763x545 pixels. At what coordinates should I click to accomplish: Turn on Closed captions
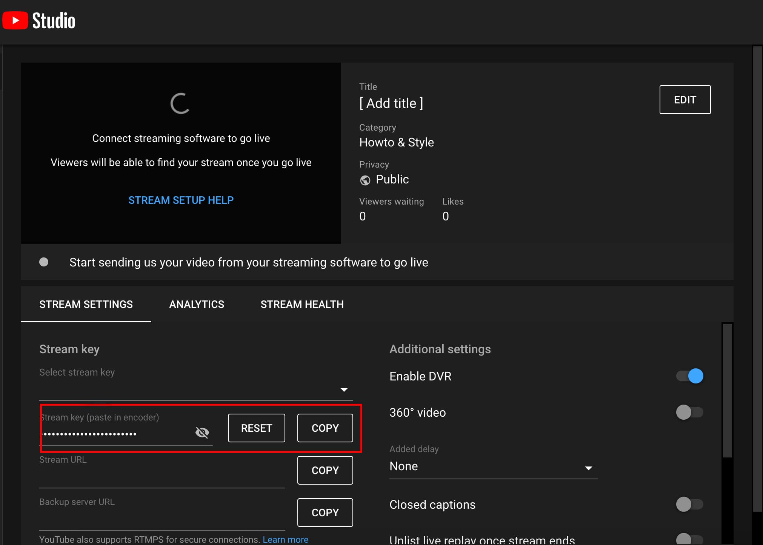689,504
